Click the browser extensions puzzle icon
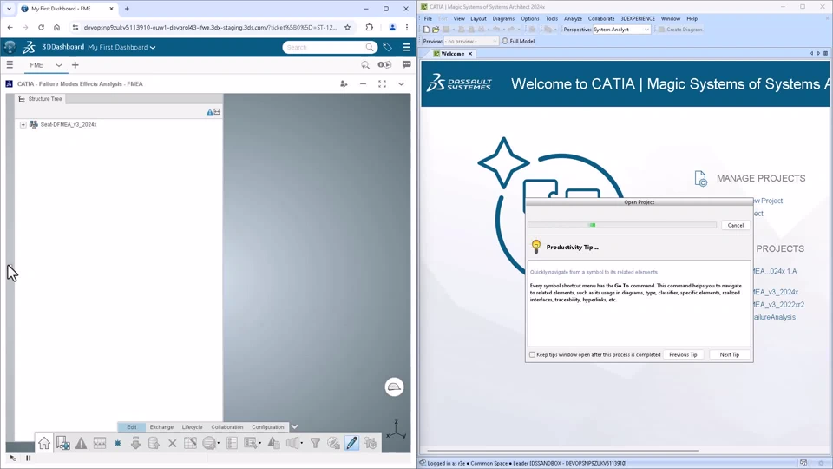The image size is (833, 469). (370, 27)
